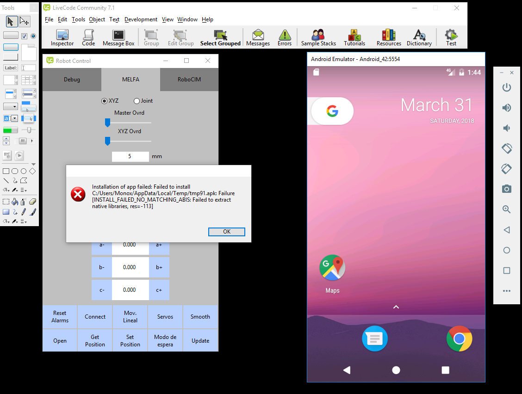Screen dimensions: 522x394
Task: Open the Dictionary
Action: 419,37
